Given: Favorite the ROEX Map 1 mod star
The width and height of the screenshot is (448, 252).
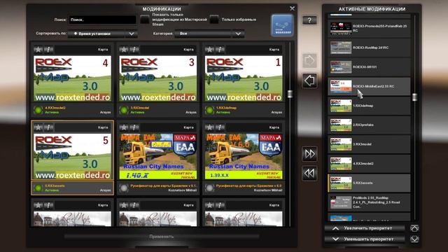Looking at the screenshot, I should pos(209,50).
